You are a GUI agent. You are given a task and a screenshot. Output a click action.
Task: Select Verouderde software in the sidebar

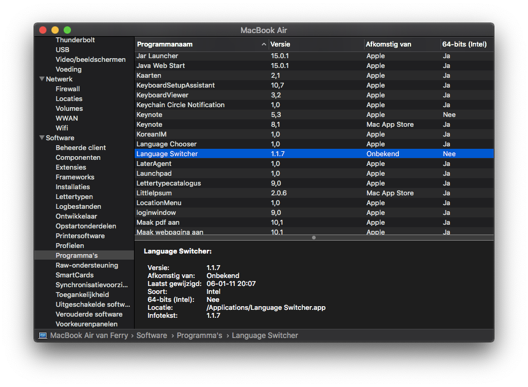tap(89, 314)
